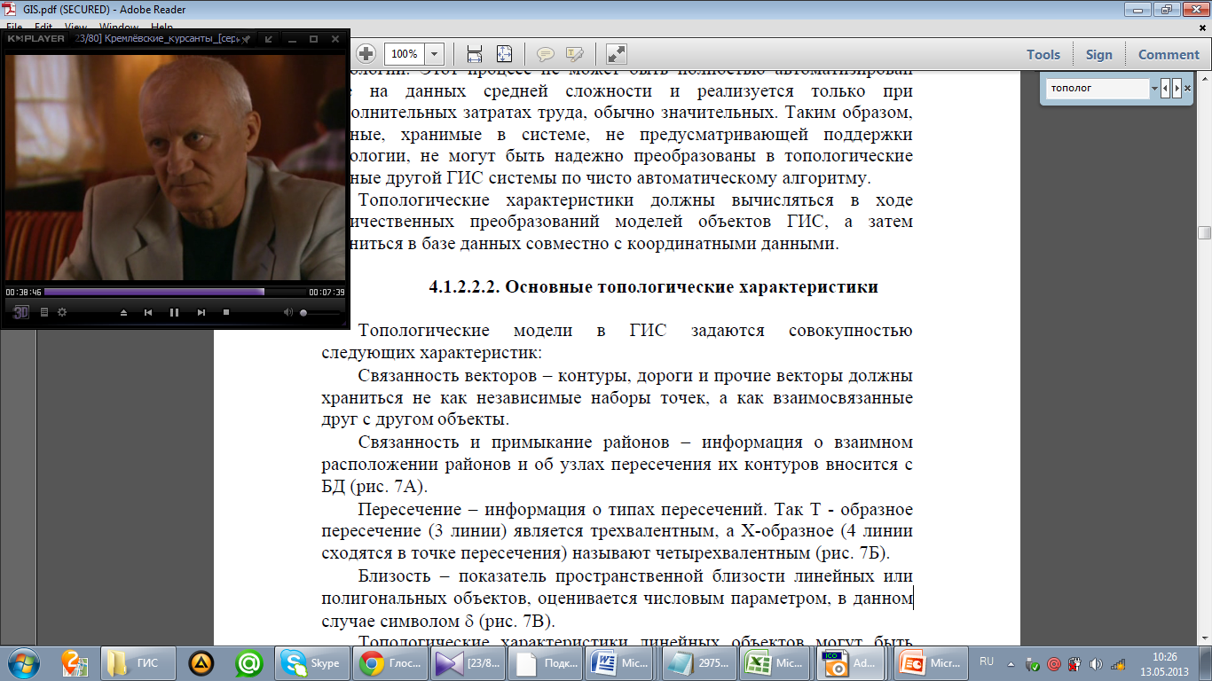Open the KMPlayer playlist editor icon
1212x681 pixels.
pyautogui.click(x=44, y=312)
